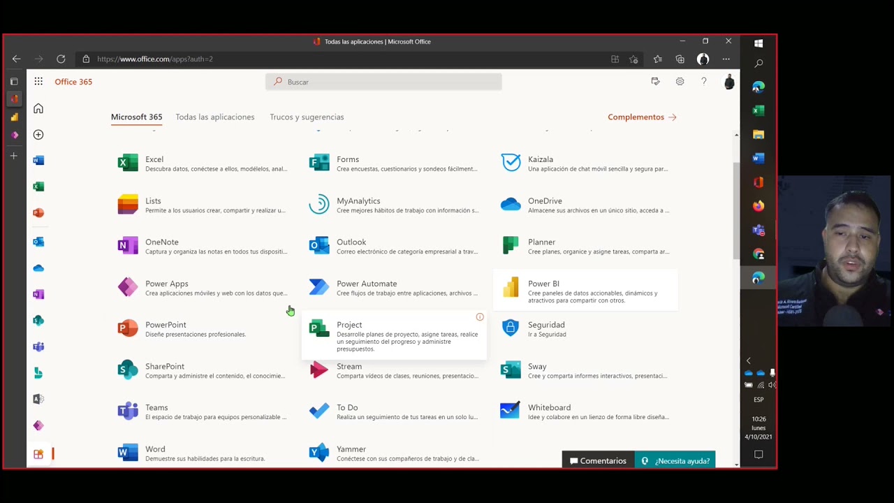Open the Yammer app tile
Viewport: 894px width, 503px height.
coord(394,453)
